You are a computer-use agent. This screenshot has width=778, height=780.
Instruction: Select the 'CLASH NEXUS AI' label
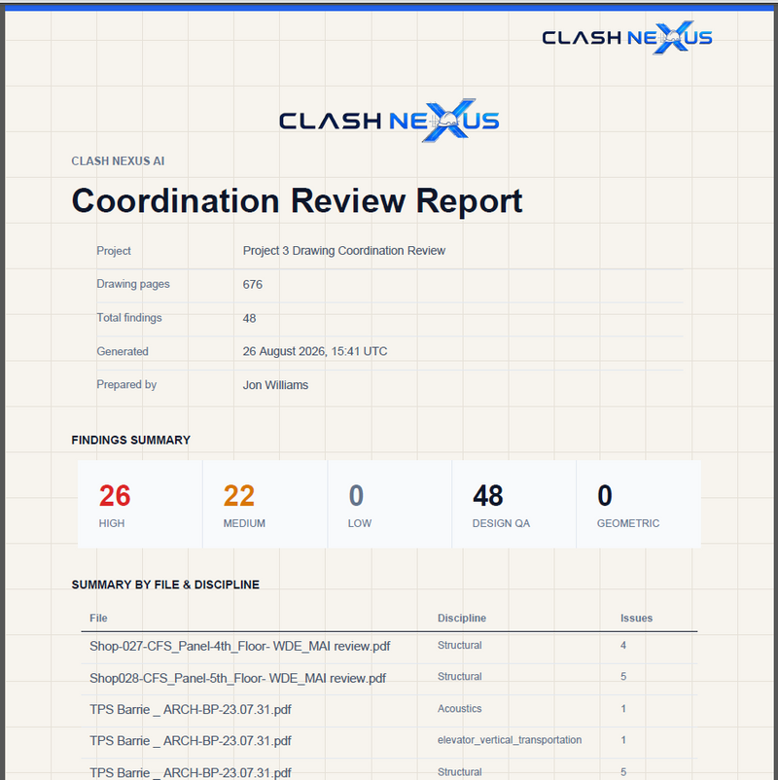(x=118, y=161)
